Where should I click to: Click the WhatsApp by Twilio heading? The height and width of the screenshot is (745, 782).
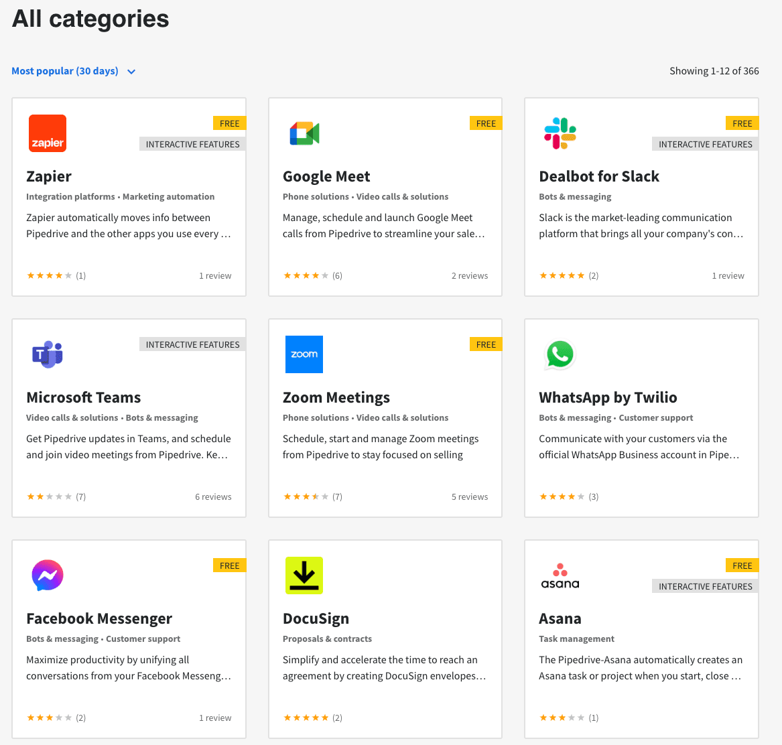[x=608, y=397]
